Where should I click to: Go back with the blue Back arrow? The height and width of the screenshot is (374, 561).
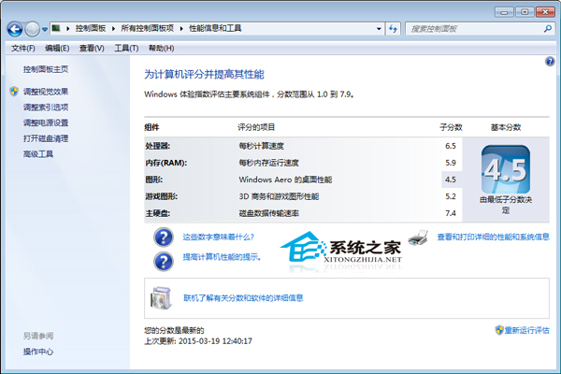click(x=15, y=29)
